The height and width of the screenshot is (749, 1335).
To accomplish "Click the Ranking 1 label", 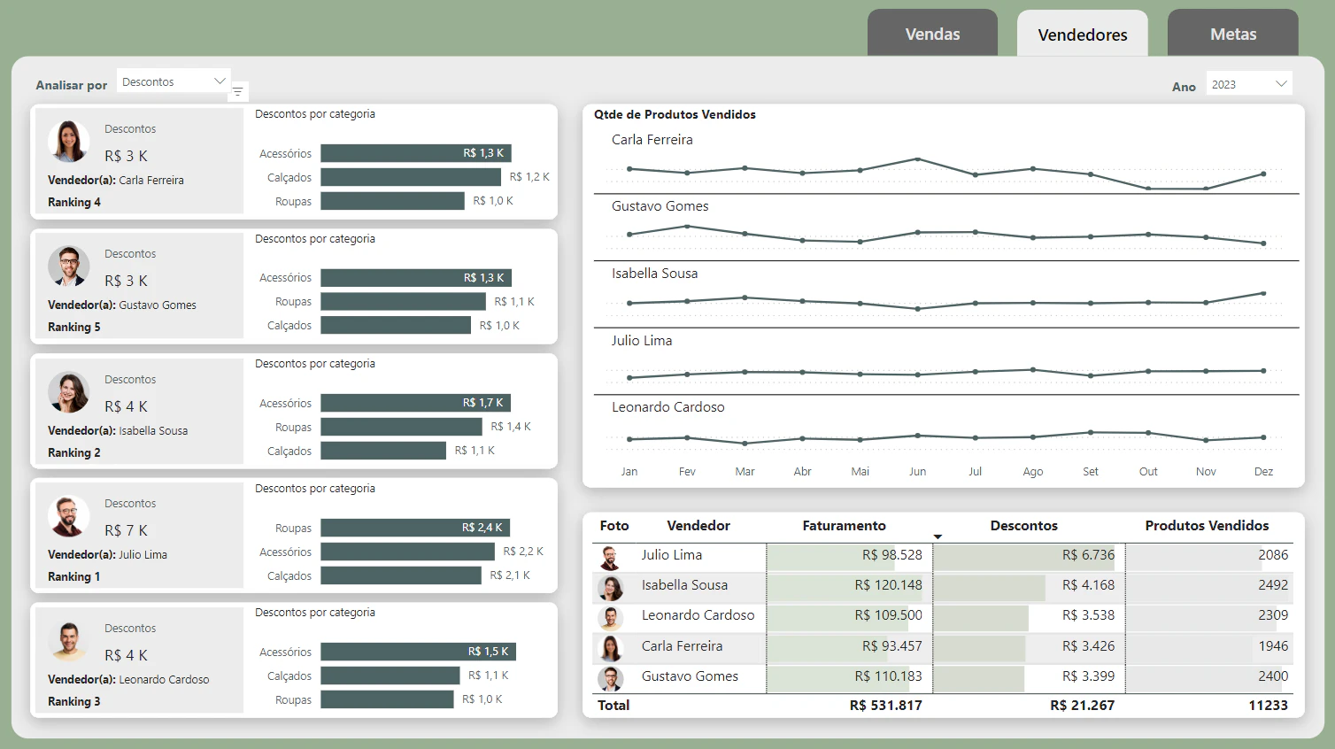I will pyautogui.click(x=73, y=576).
